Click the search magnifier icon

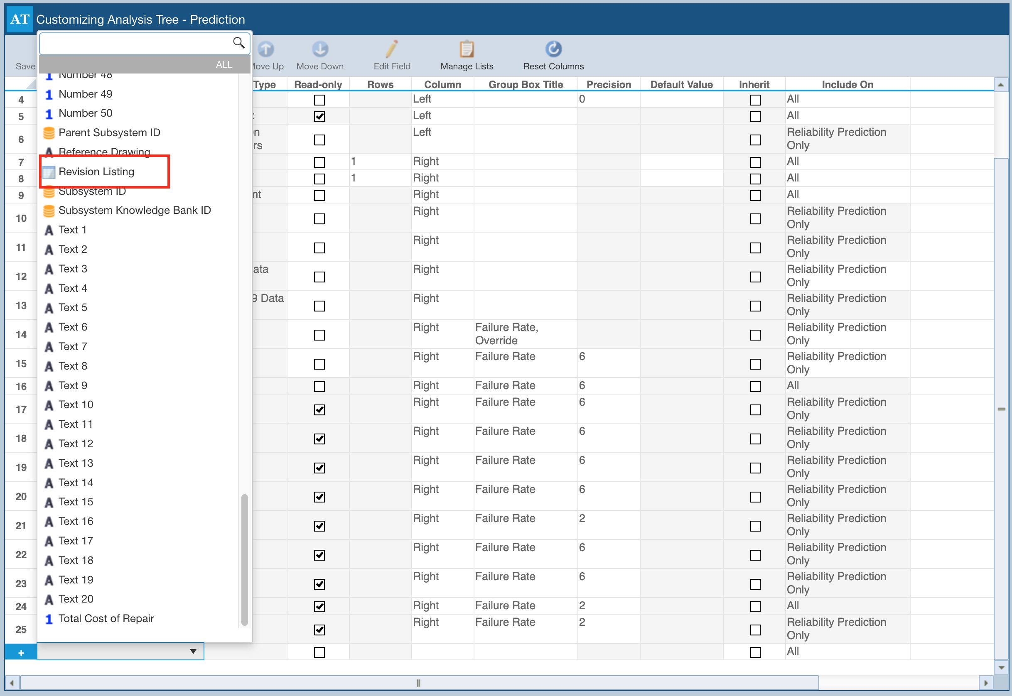238,43
